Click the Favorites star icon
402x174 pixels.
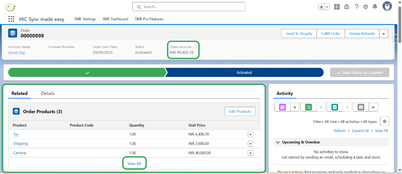[322, 7]
